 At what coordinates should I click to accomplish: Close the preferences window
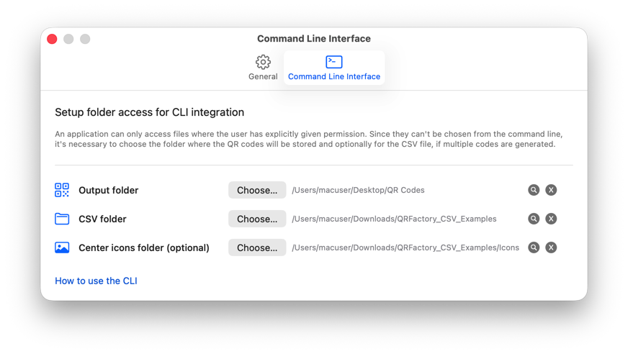click(52, 39)
